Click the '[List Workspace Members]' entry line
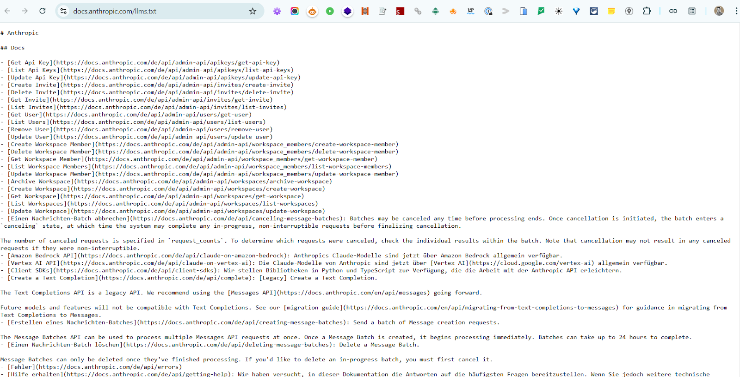Screen dimensions: 740x377 click(196, 166)
